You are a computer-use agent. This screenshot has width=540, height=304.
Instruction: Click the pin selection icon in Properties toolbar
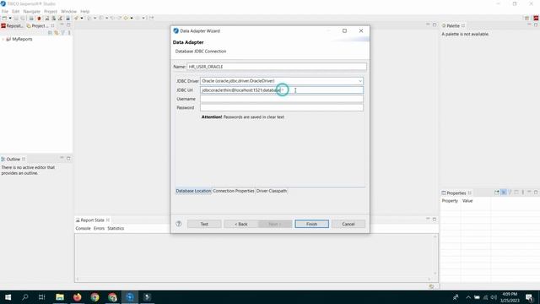(x=497, y=193)
